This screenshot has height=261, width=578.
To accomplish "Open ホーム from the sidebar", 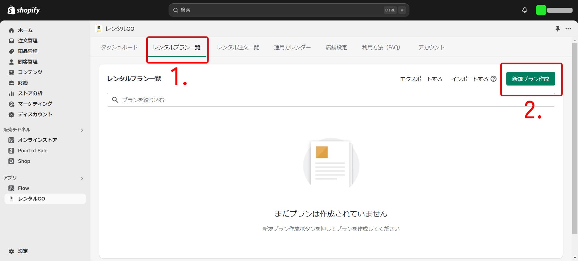I will pyautogui.click(x=25, y=30).
